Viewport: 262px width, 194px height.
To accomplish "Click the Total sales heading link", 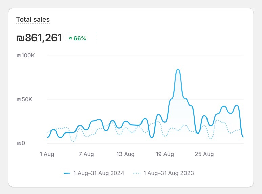I will (x=33, y=20).
